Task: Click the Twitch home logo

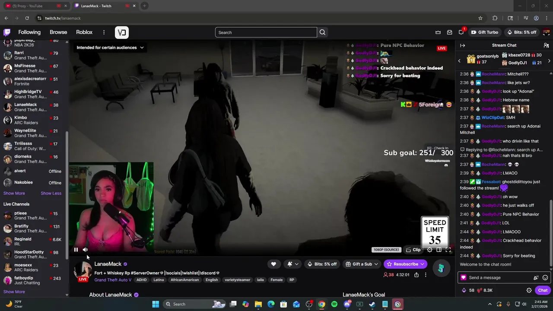Action: (x=7, y=32)
